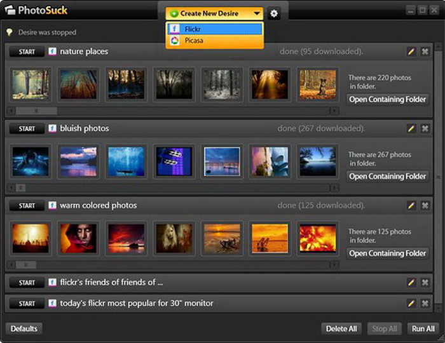Open the dog in autumn leaves thumbnail

pos(318,84)
